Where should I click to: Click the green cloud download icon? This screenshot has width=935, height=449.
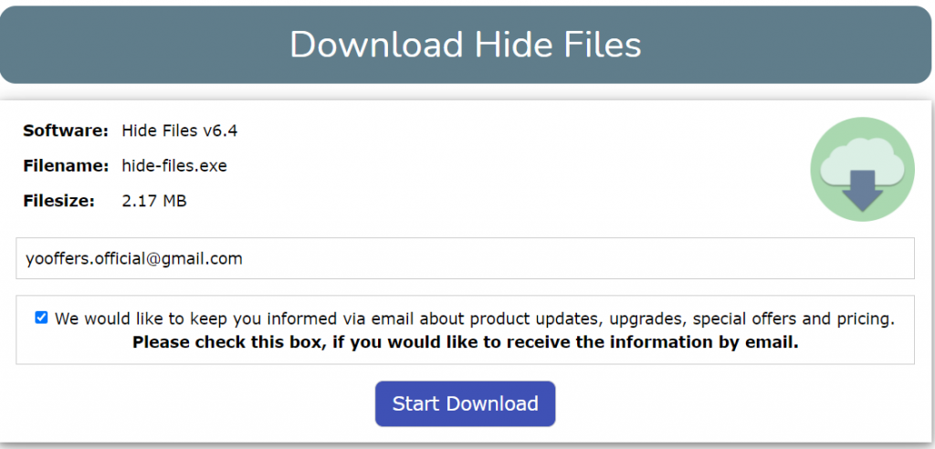[862, 170]
